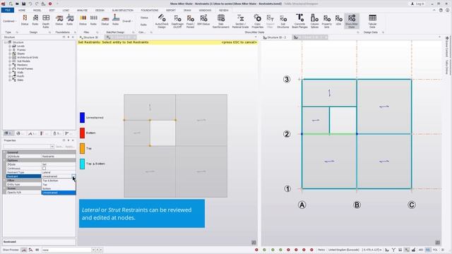Open the Slab Reinforcement review icon
The width and height of the screenshot is (452, 254).
click(221, 20)
